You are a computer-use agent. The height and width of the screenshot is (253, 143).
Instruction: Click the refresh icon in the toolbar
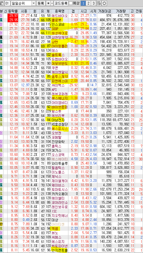(104, 3)
